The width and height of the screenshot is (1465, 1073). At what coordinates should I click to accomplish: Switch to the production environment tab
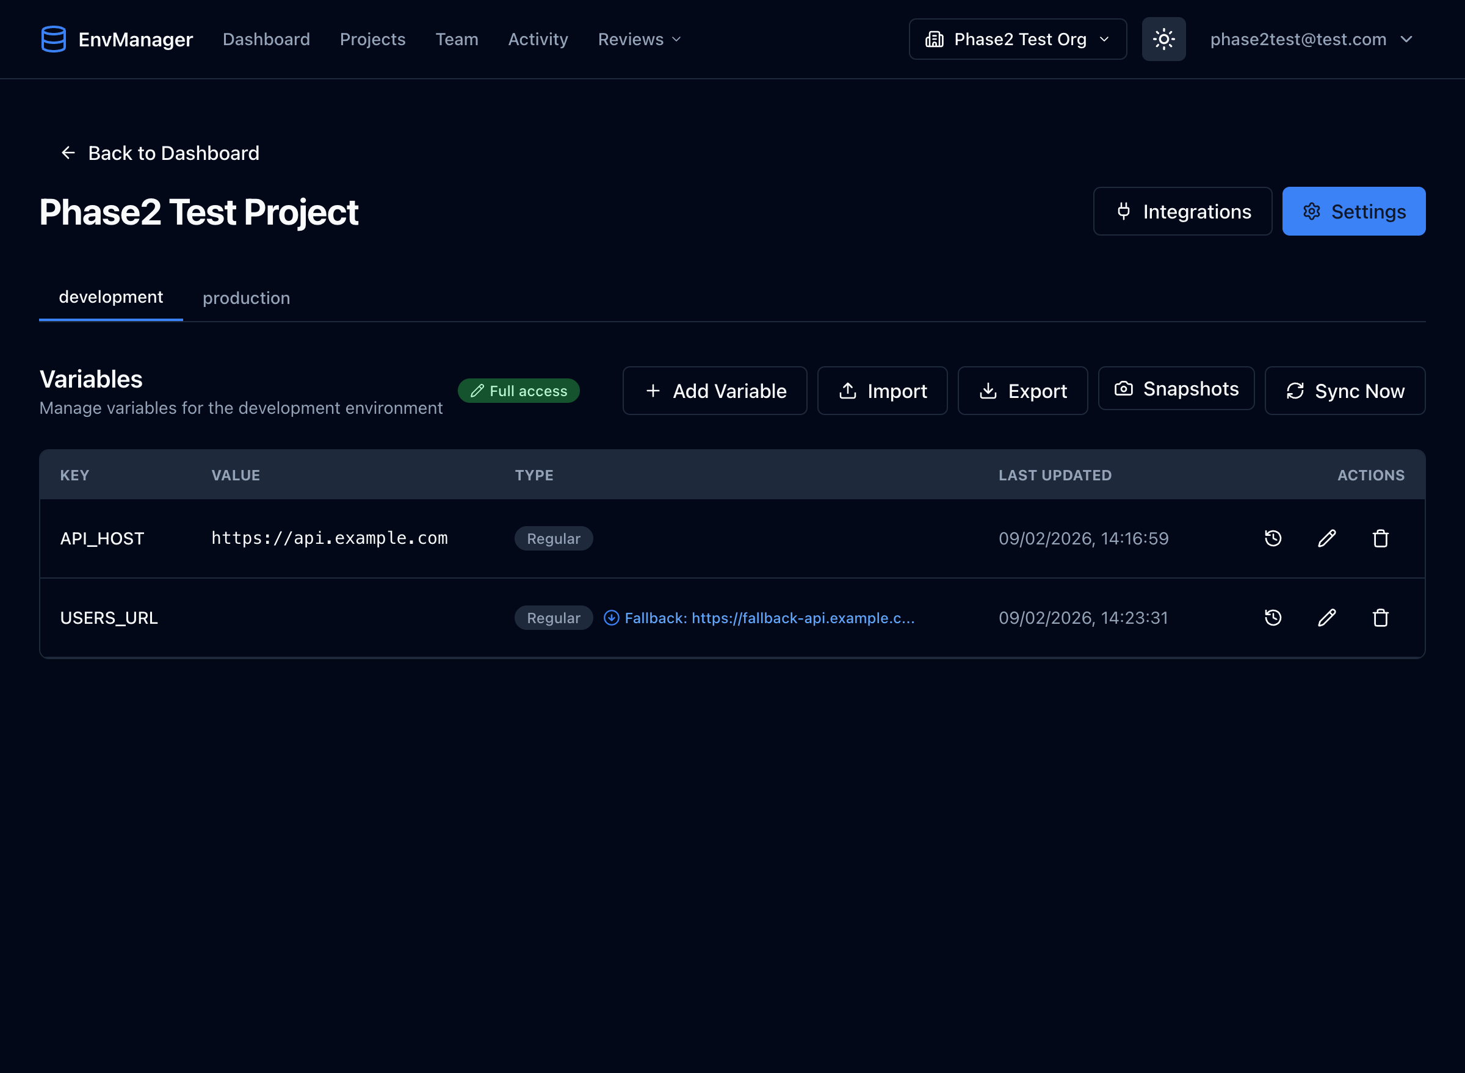point(246,297)
